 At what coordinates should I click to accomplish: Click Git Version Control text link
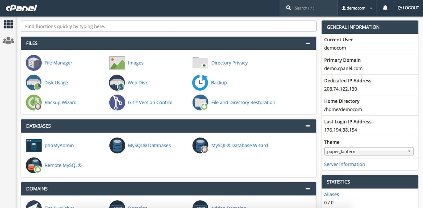pos(150,102)
